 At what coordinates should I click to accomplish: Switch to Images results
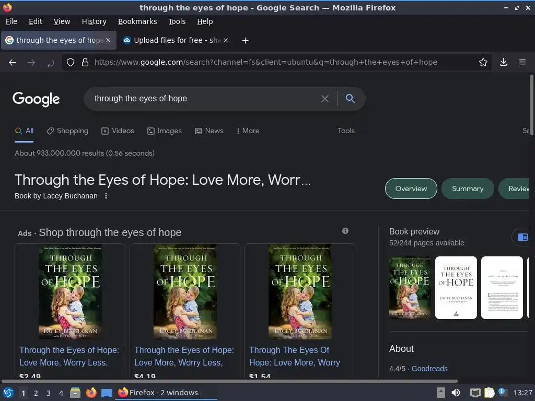click(x=165, y=131)
